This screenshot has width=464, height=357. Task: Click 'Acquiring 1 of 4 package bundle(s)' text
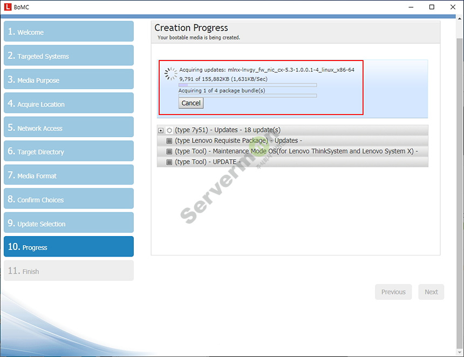click(x=222, y=91)
